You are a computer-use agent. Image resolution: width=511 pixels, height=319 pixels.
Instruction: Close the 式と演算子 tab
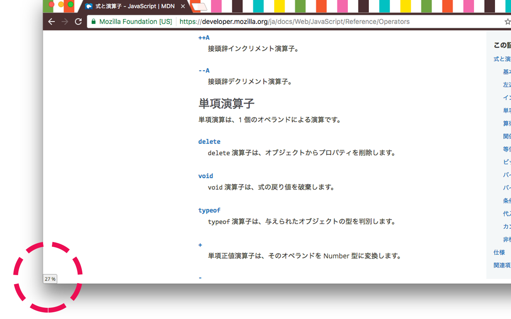[182, 6]
